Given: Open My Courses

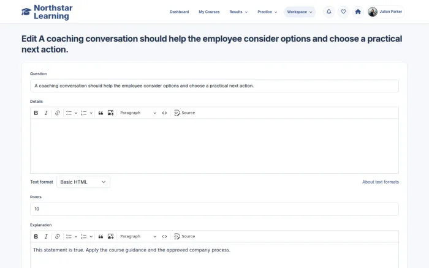Looking at the screenshot, I should tap(209, 12).
